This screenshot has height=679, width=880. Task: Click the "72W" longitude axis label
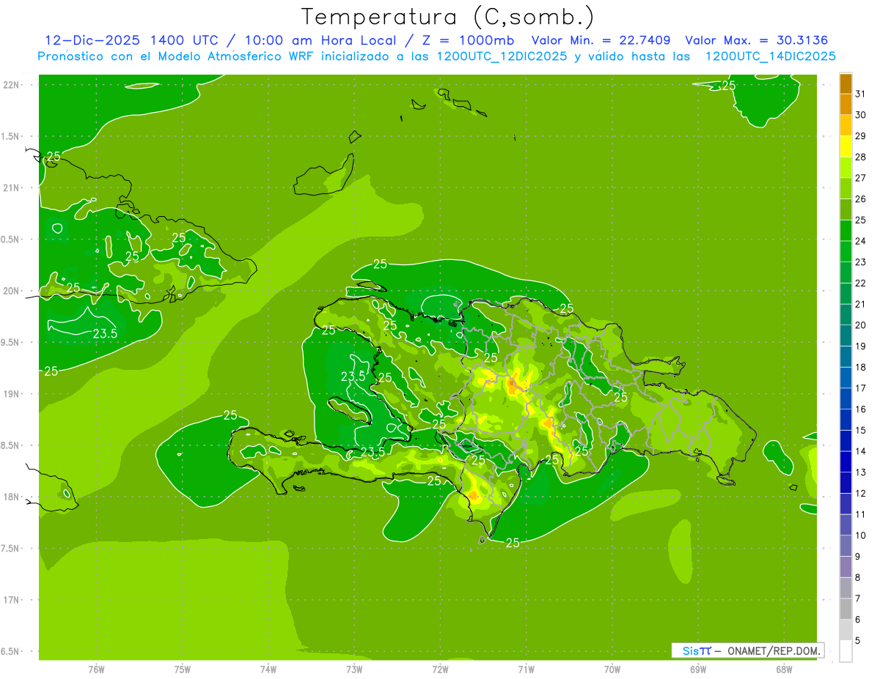tap(440, 669)
